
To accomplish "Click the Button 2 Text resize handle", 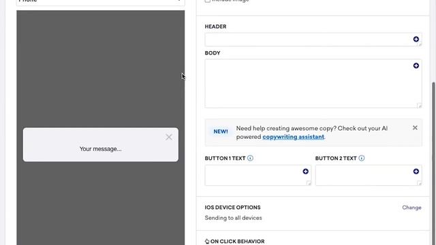I will point(420,183).
